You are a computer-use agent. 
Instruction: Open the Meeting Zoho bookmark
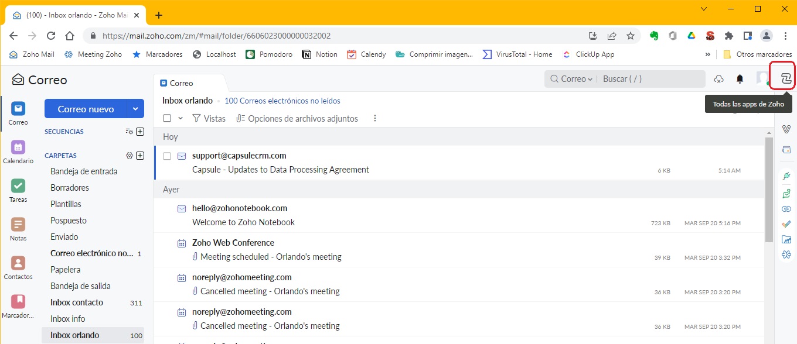[93, 54]
